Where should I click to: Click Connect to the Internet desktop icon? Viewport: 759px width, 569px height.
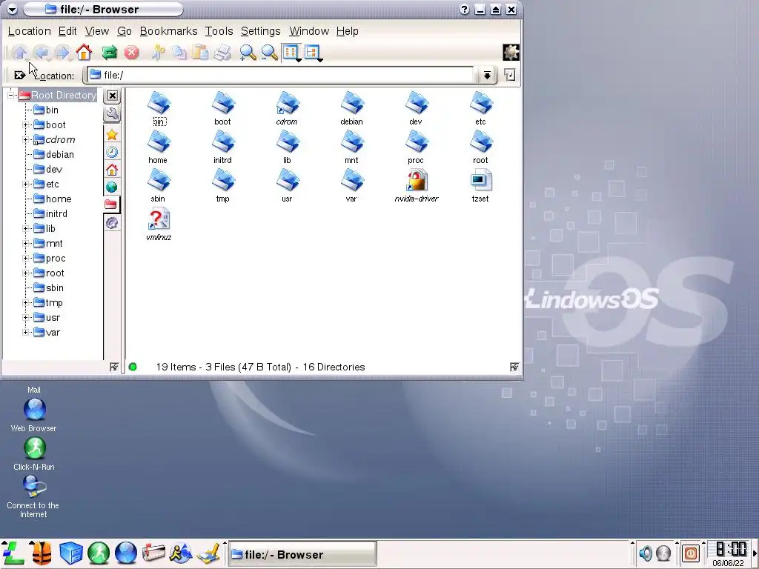pos(33,497)
